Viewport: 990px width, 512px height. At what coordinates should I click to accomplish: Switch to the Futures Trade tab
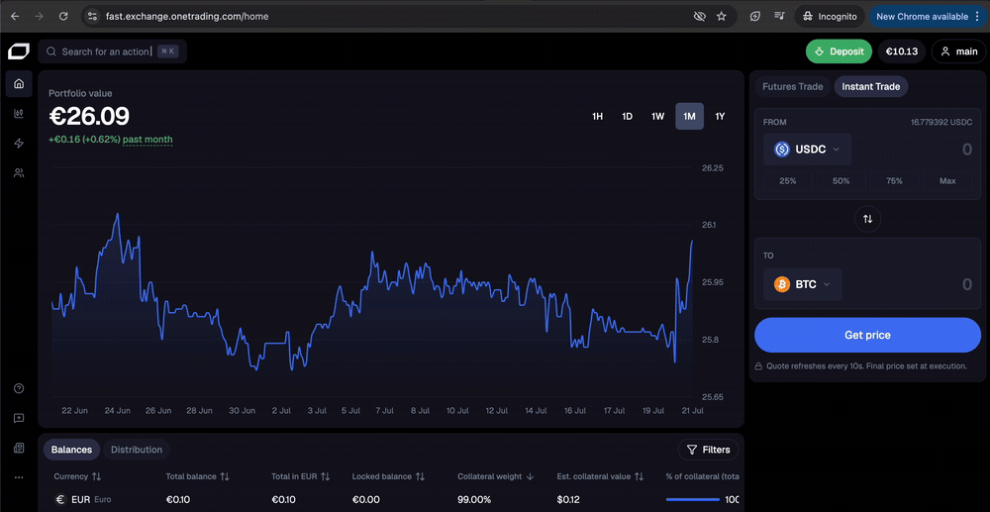coord(792,86)
